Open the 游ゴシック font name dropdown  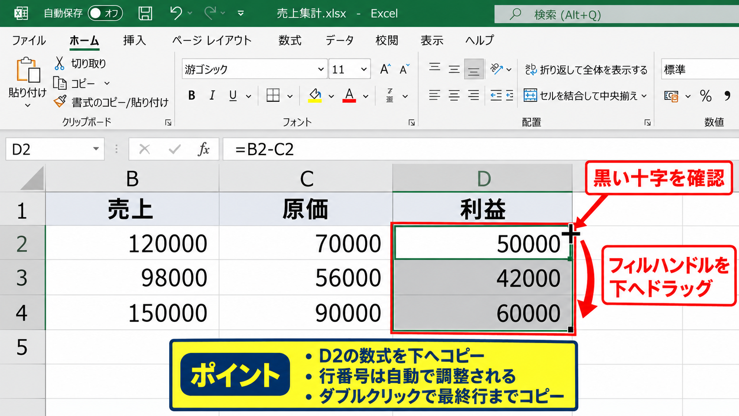(x=321, y=69)
